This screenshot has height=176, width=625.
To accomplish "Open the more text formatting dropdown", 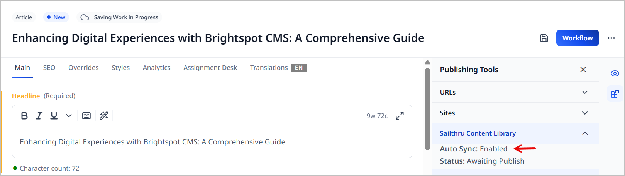I will point(69,116).
